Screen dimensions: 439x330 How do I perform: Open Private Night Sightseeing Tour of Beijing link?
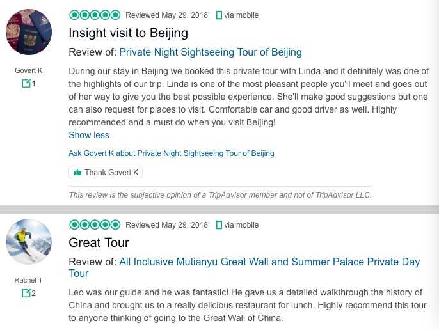[x=211, y=52]
